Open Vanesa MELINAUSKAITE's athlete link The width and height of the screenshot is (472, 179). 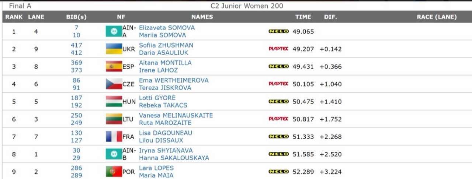pyautogui.click(x=176, y=115)
